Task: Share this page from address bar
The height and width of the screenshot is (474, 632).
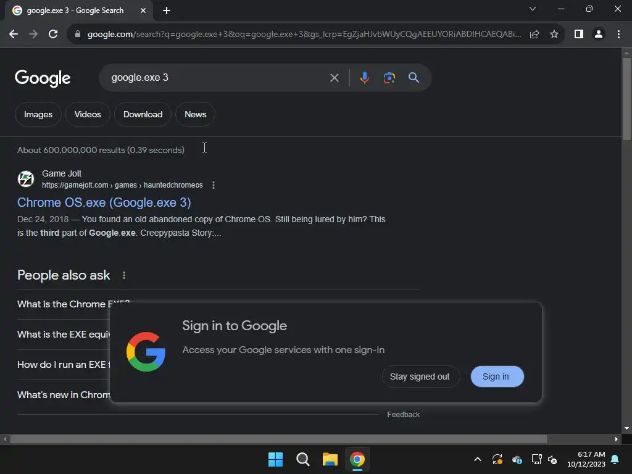Action: click(x=534, y=35)
